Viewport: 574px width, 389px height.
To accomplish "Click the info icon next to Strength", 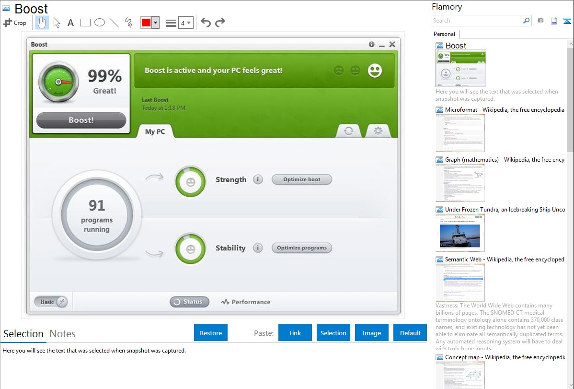I will [x=258, y=179].
